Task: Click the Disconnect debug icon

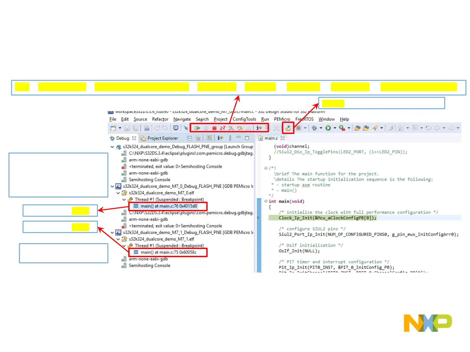Action: click(223, 128)
